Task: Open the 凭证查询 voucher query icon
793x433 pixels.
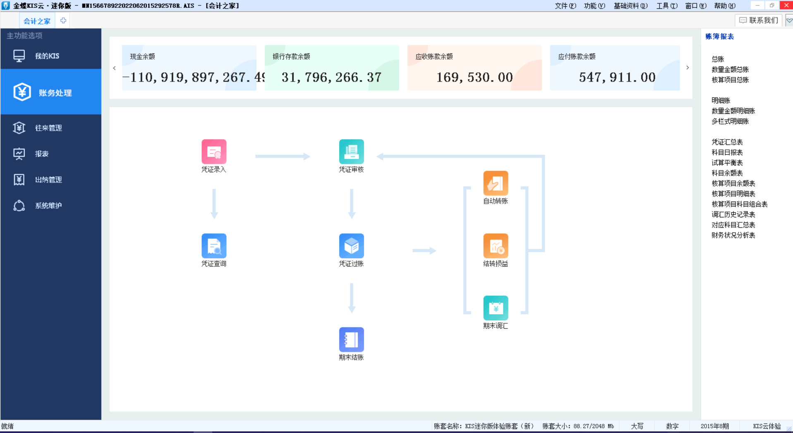Action: click(213, 246)
